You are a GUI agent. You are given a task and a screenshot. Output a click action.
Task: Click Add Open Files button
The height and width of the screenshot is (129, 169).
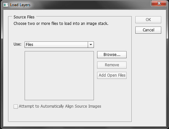pyautogui.click(x=112, y=75)
